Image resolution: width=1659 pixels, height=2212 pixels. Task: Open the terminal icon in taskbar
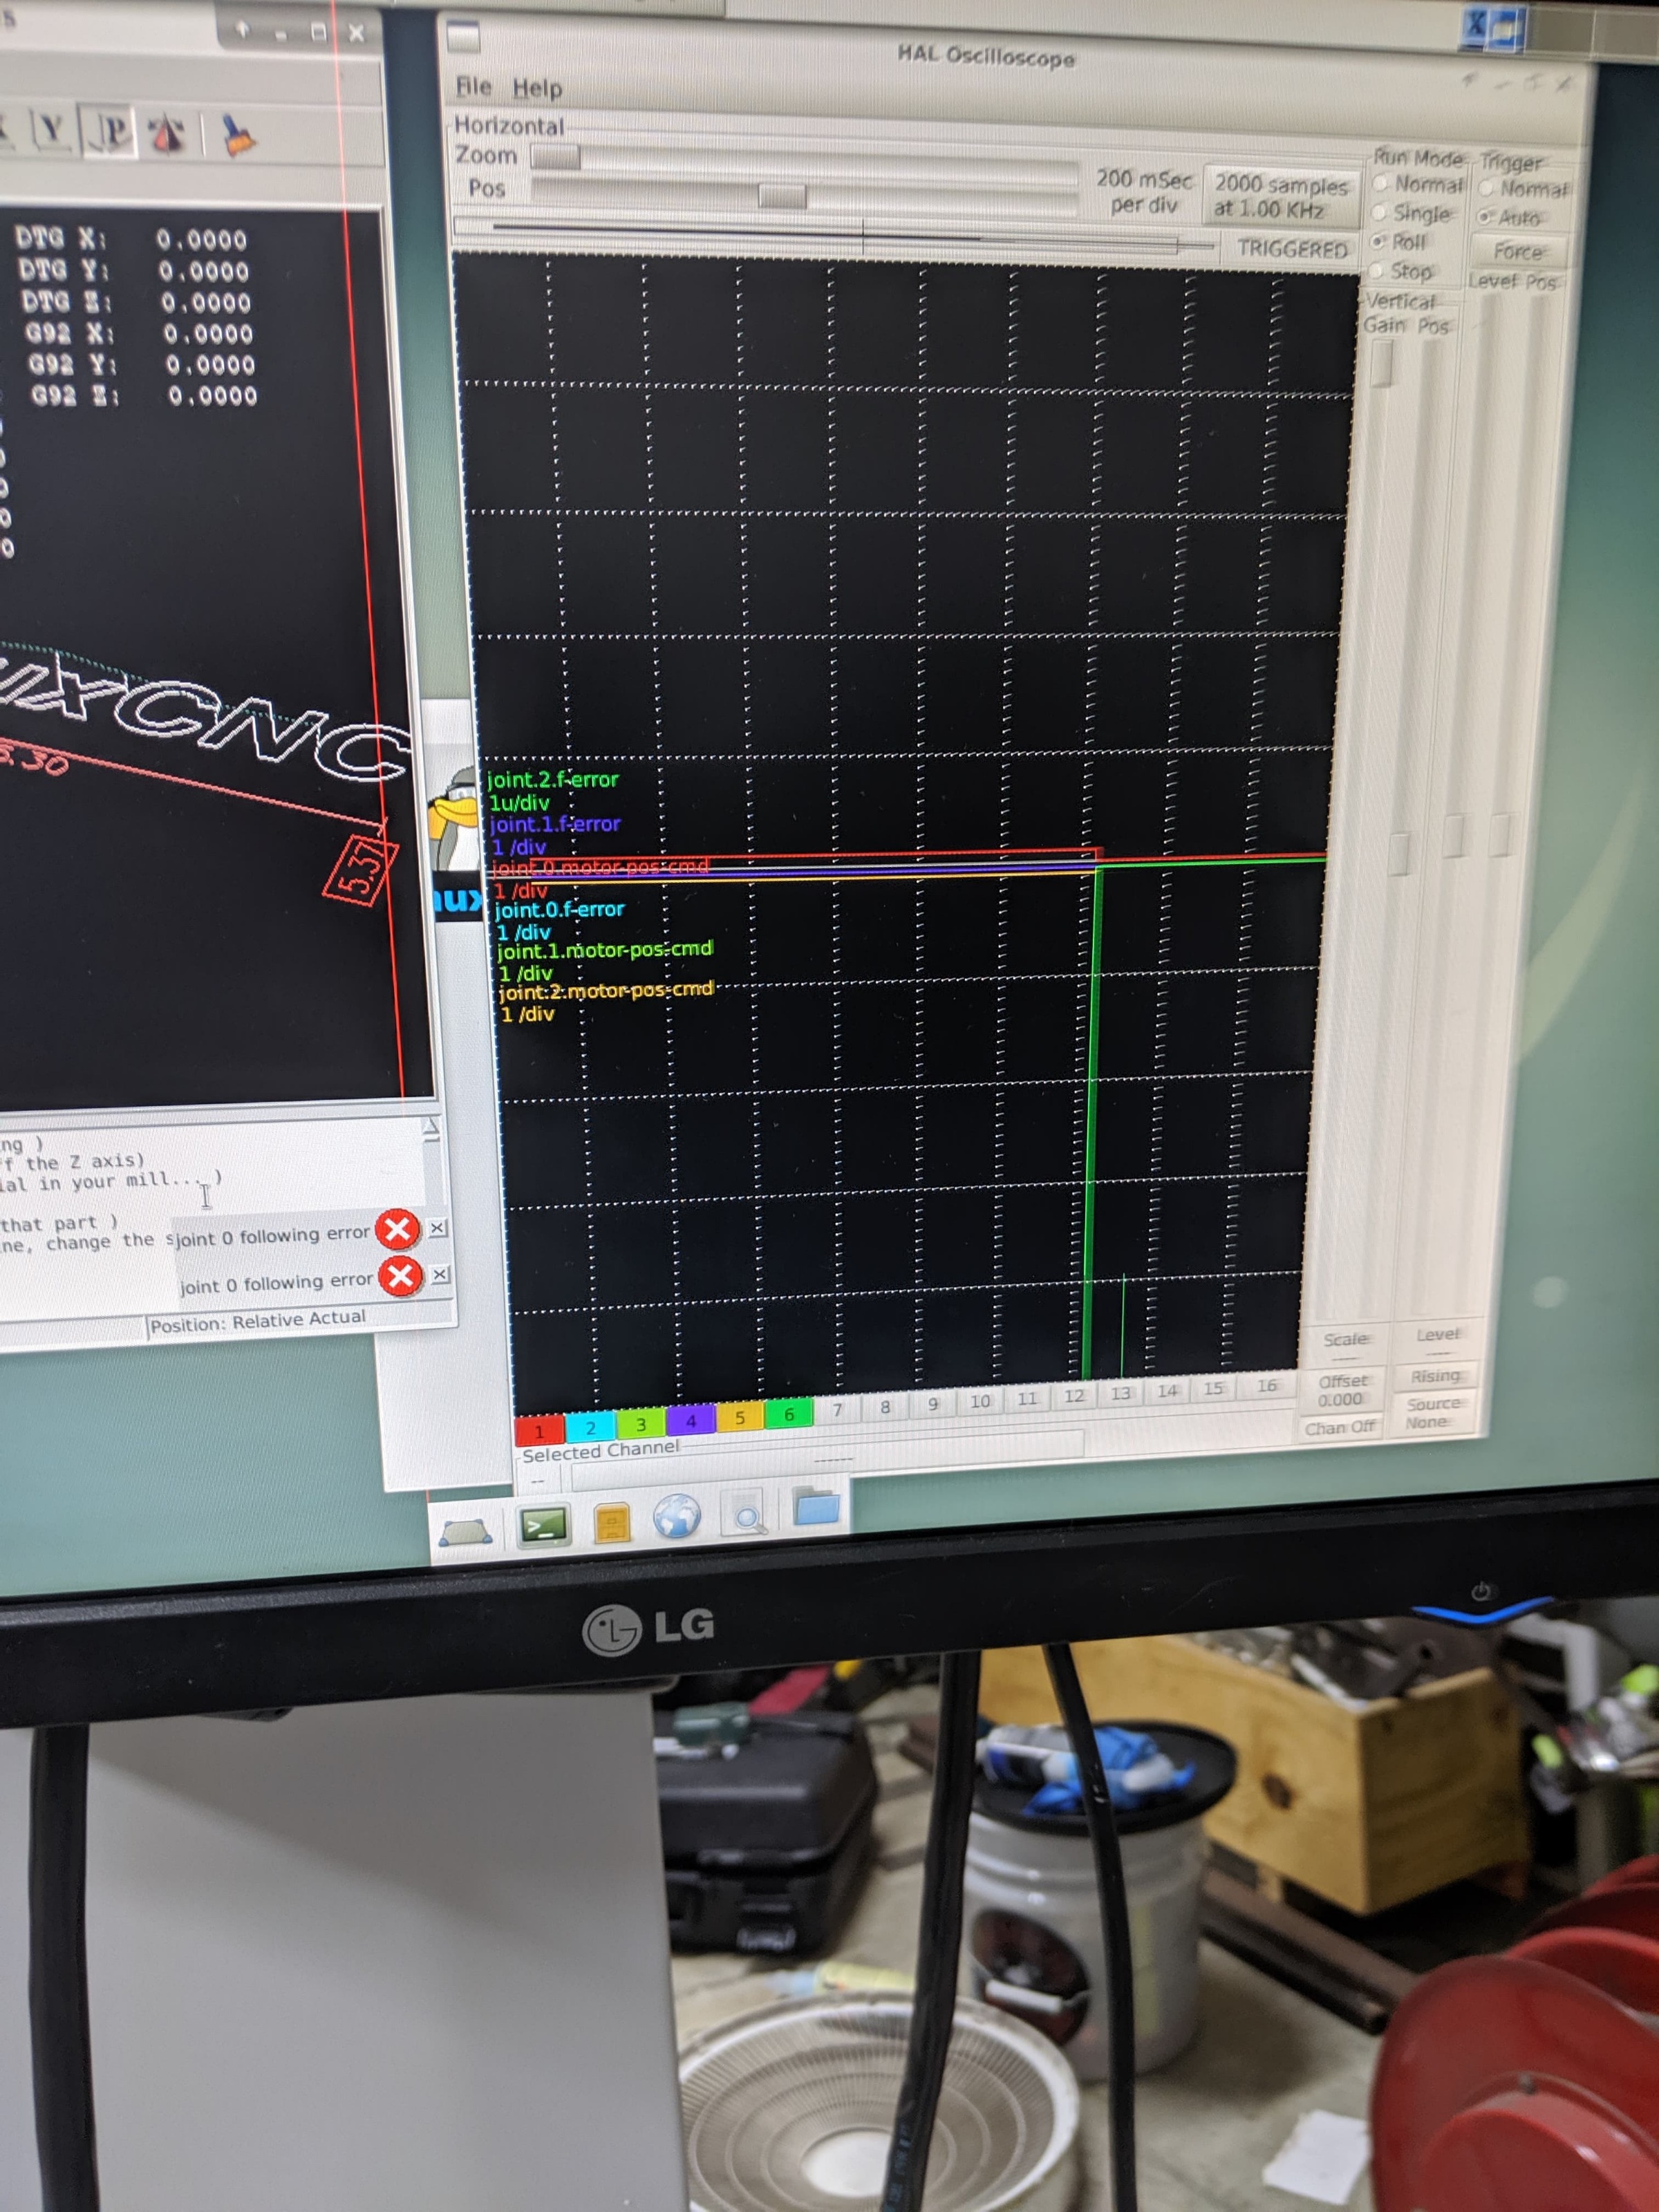coord(545,1526)
